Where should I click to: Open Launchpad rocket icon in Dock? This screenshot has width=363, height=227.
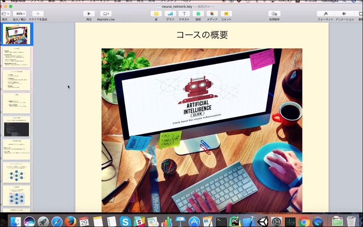43,222
